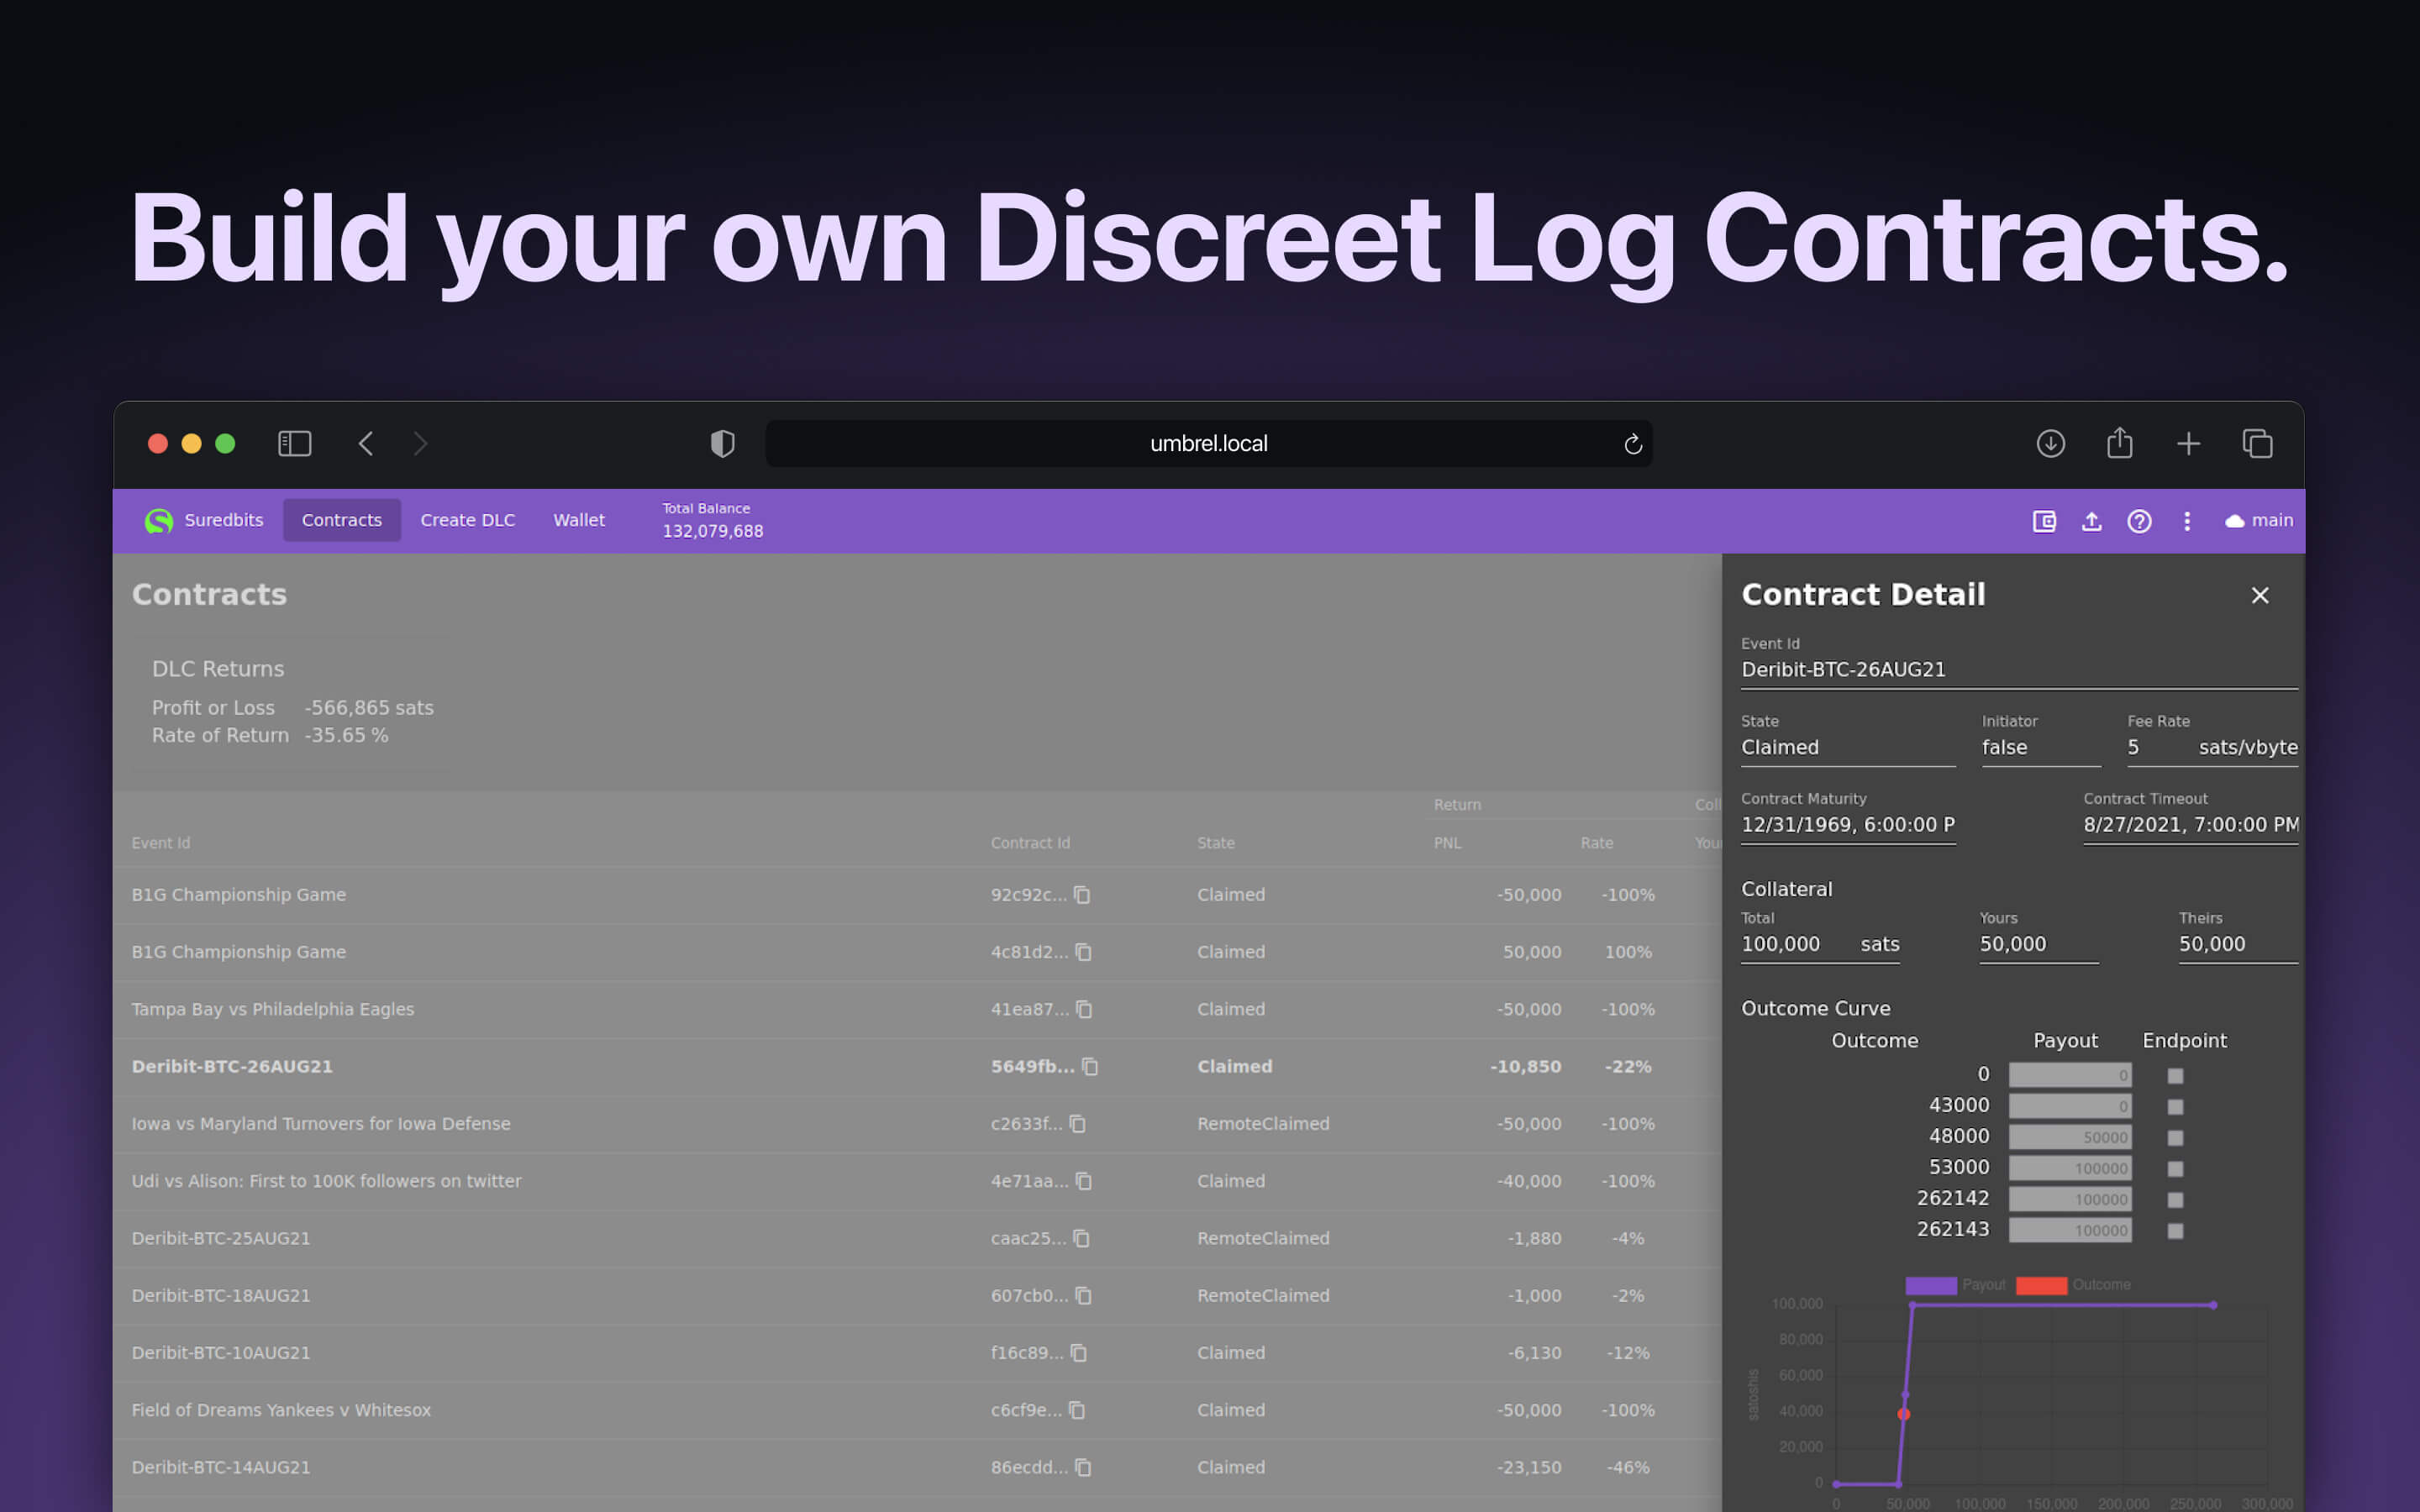Switch to the Create DLC tab
Screen dimensions: 2420x1512
(467, 521)
